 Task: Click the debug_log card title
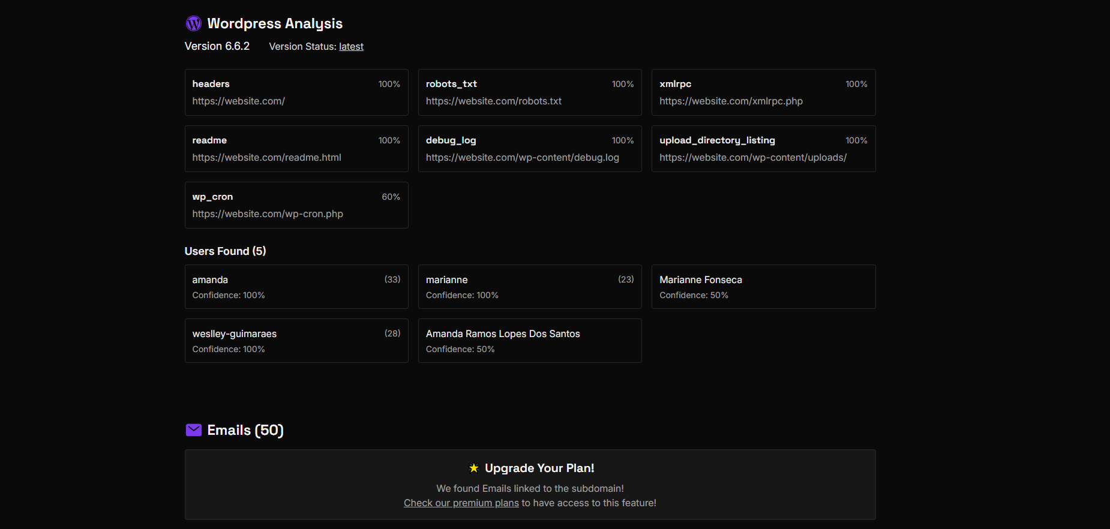pyautogui.click(x=451, y=140)
